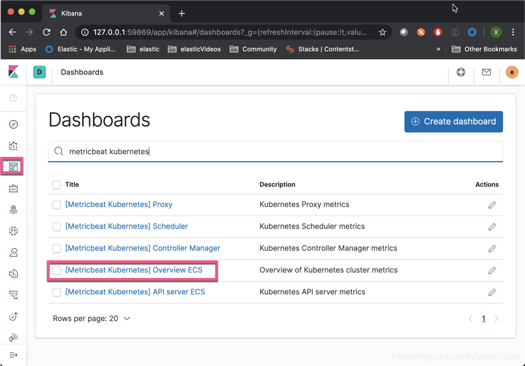Image resolution: width=525 pixels, height=366 pixels.
Task: Open Chrome profile X avatar
Action: click(496, 32)
